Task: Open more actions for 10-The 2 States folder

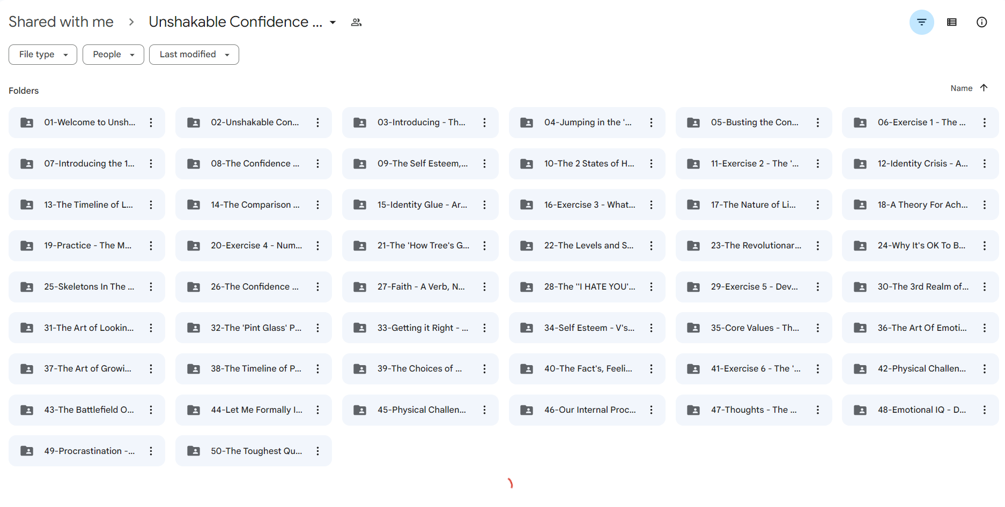Action: pyautogui.click(x=652, y=164)
